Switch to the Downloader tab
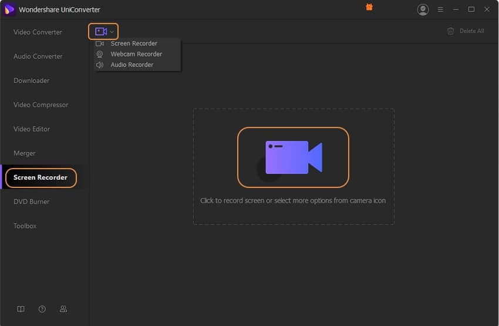 coord(32,80)
